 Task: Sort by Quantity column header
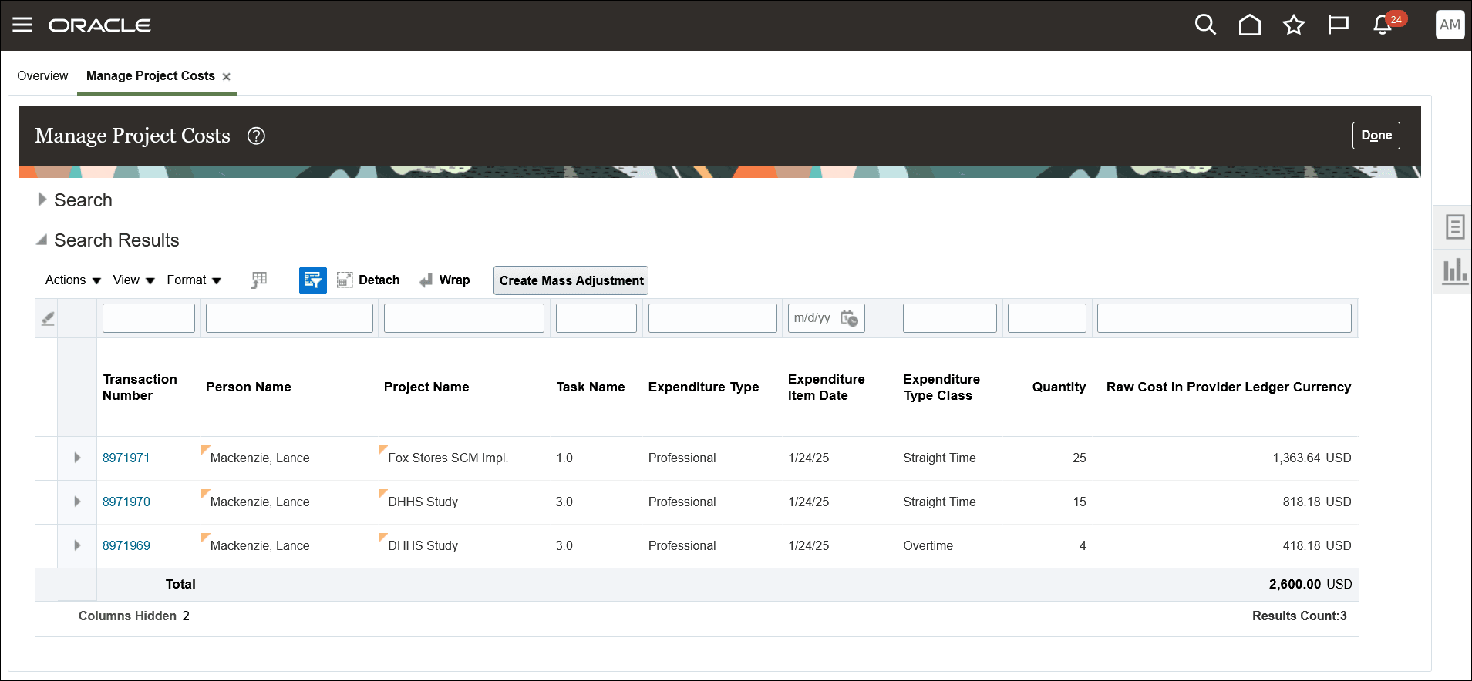click(x=1059, y=387)
